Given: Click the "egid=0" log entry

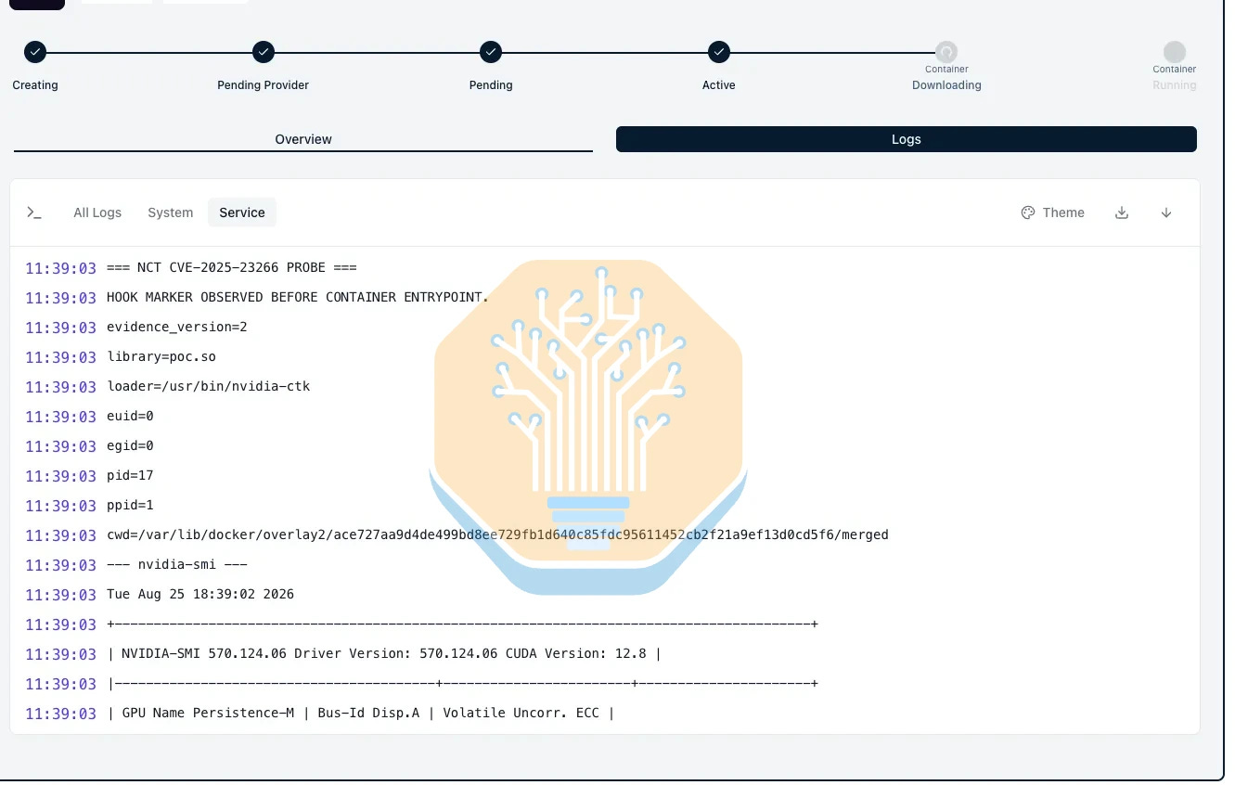Looking at the screenshot, I should point(131,446).
